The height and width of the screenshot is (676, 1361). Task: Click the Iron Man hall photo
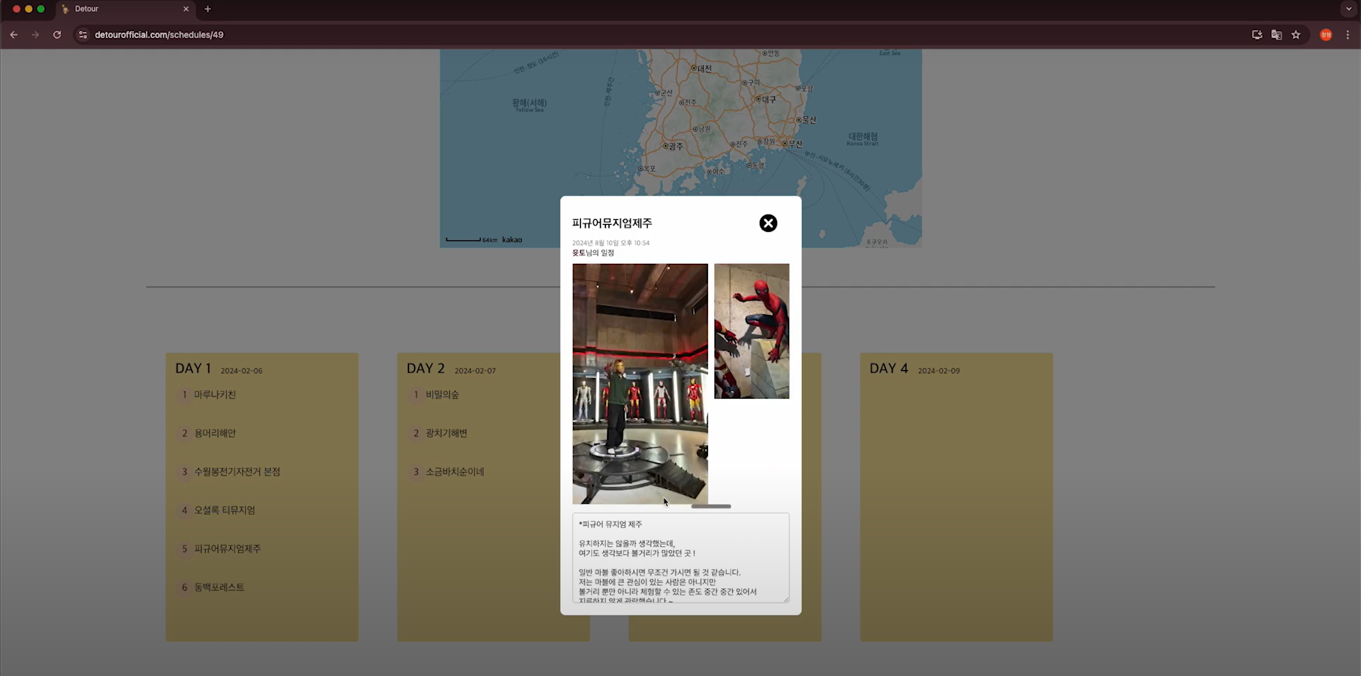(x=639, y=383)
